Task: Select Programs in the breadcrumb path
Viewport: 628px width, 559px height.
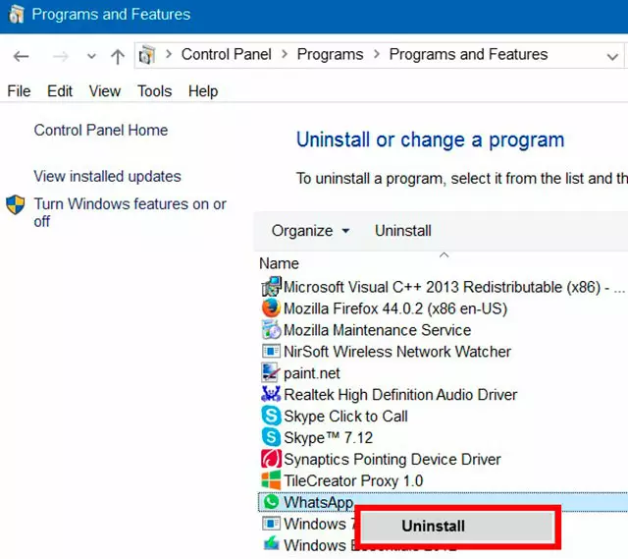Action: point(330,55)
